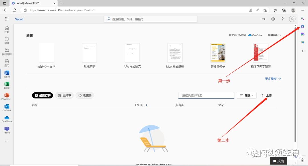Image resolution: width=308 pixels, height=166 pixels.
Task: Launch PowerPoint from left sidebar
Action: coord(7,97)
